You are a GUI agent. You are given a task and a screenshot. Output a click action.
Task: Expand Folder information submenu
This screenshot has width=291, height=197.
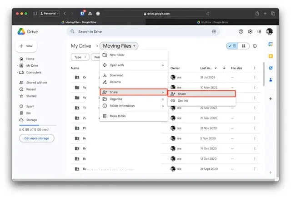click(x=134, y=106)
